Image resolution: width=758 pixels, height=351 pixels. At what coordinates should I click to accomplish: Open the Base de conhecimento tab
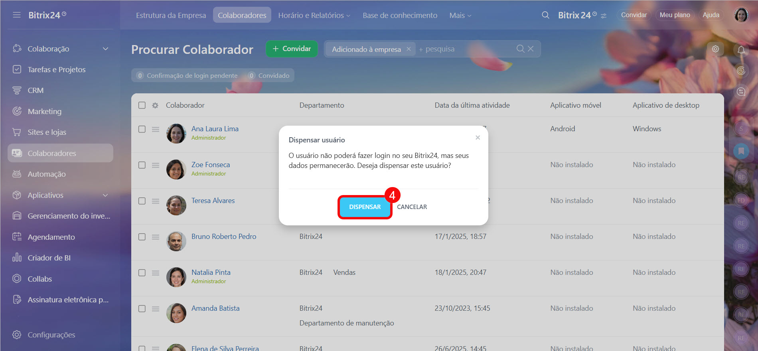[x=400, y=15]
